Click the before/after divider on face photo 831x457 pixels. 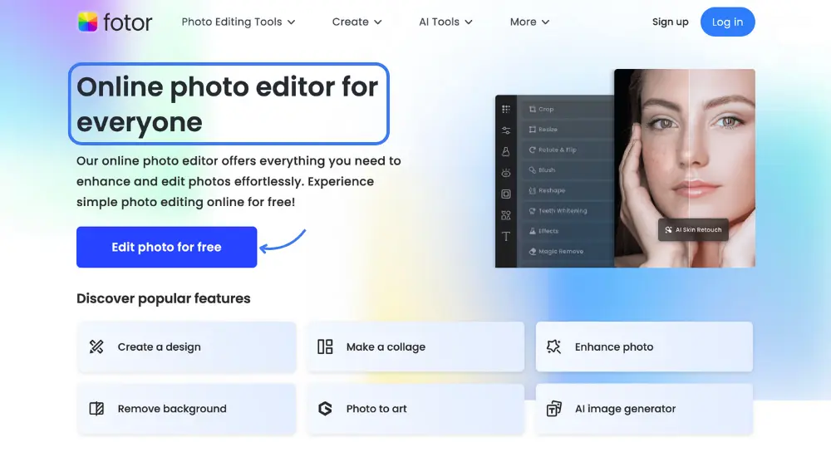tap(689, 166)
